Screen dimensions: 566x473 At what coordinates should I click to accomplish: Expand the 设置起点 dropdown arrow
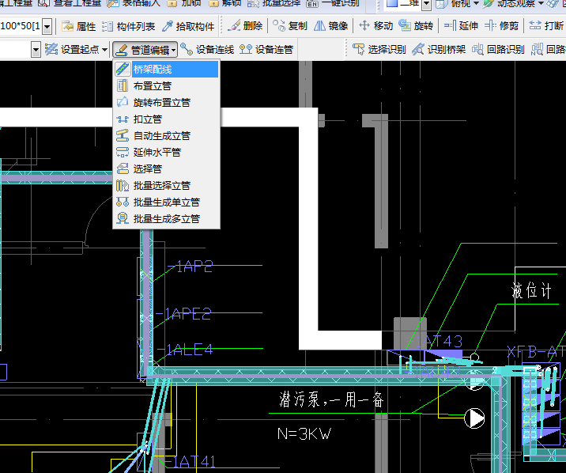pos(104,50)
